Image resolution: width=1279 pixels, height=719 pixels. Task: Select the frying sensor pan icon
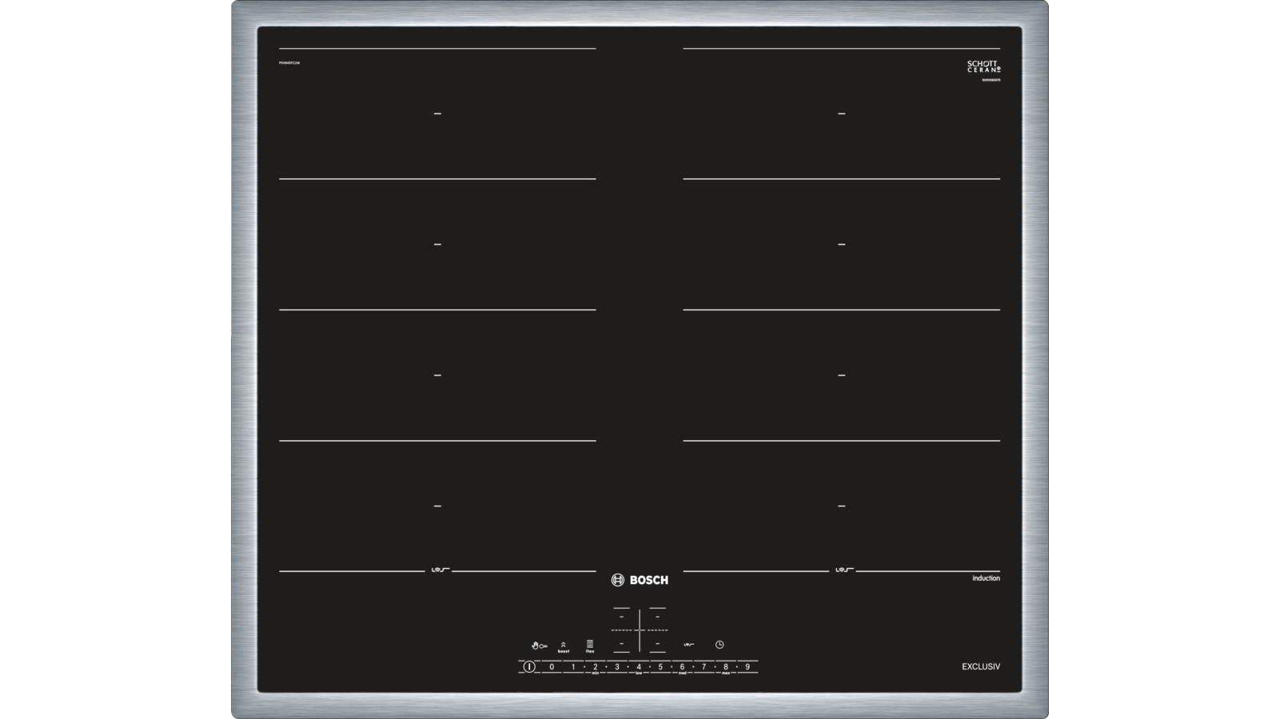pyautogui.click(x=689, y=645)
